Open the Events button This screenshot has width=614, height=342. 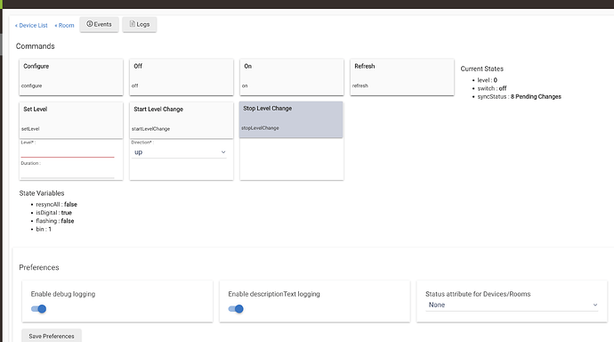(x=99, y=24)
